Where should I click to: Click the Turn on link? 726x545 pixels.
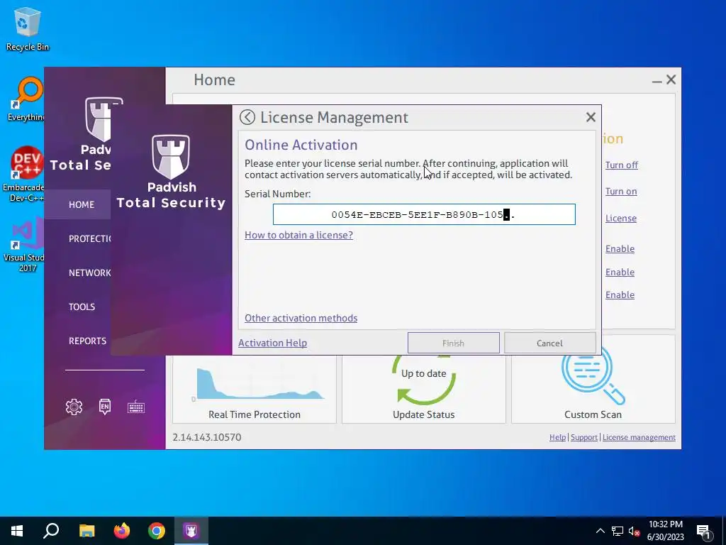(621, 192)
